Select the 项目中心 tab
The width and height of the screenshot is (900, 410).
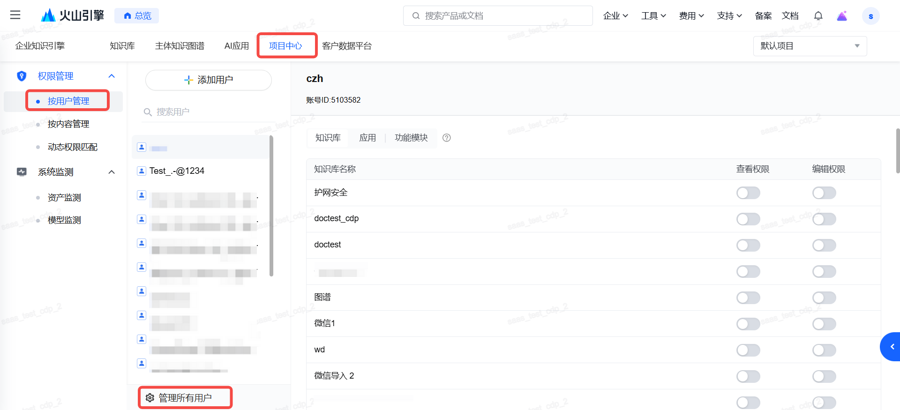pos(285,46)
